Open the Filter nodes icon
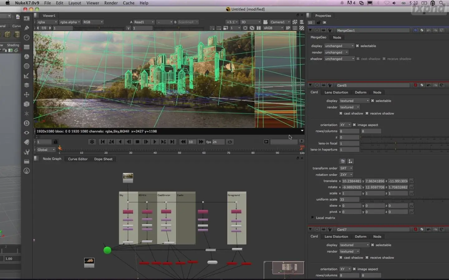The height and width of the screenshot is (280, 449). (x=27, y=66)
